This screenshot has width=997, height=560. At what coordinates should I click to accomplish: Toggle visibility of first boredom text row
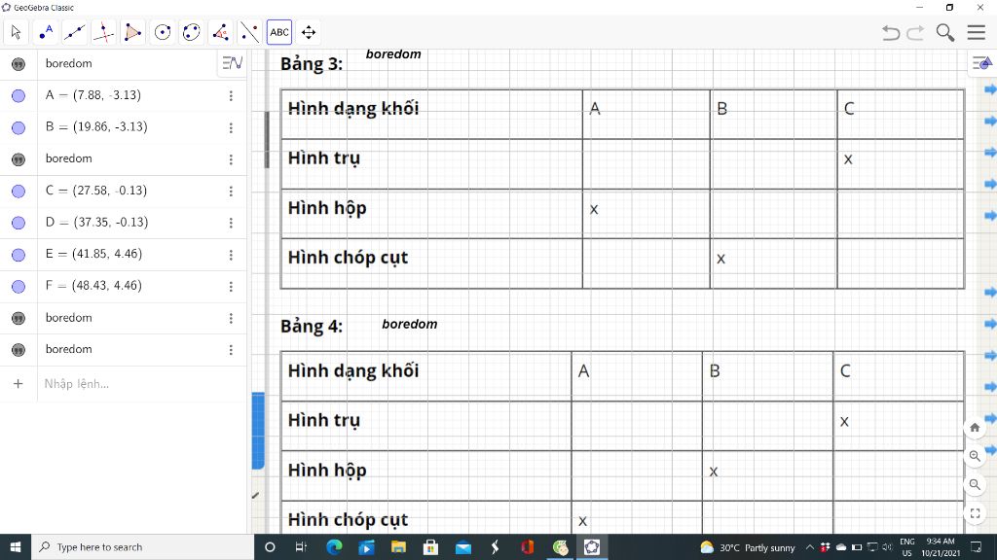pyautogui.click(x=18, y=64)
